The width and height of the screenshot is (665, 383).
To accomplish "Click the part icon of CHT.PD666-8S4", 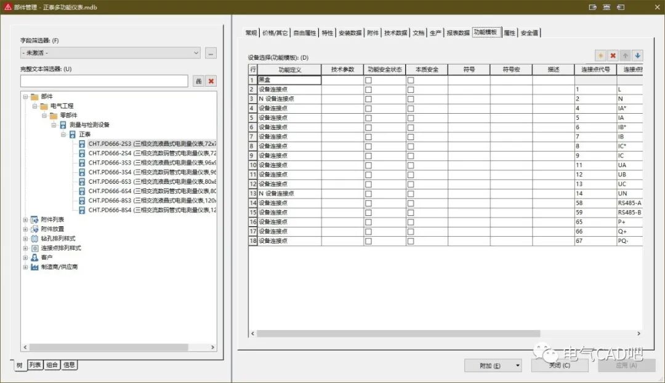I will click(x=82, y=210).
